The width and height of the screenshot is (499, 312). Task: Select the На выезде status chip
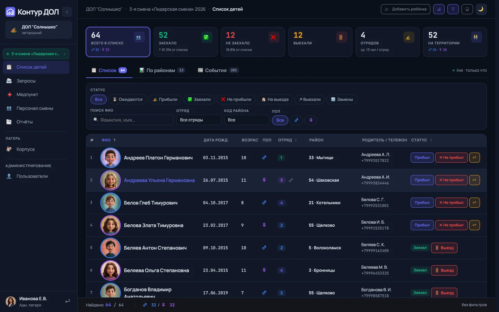275,99
